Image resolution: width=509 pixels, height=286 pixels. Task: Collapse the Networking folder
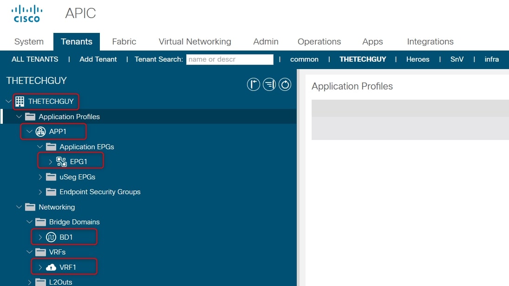coord(19,207)
